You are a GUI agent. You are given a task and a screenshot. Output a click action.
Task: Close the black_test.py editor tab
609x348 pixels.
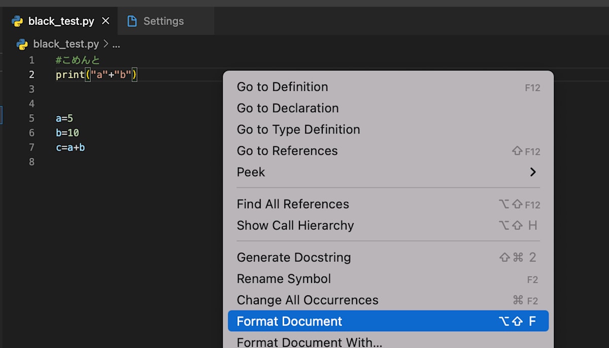point(106,21)
